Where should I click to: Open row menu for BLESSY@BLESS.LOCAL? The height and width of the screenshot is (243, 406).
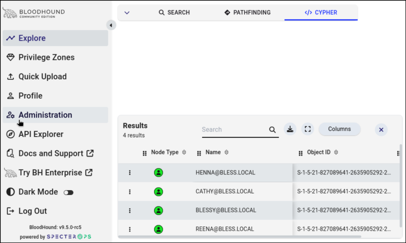click(130, 210)
